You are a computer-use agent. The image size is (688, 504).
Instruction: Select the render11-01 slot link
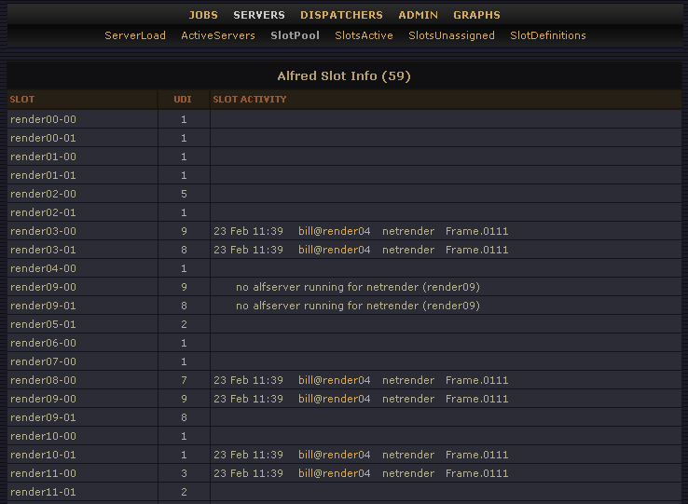(43, 492)
